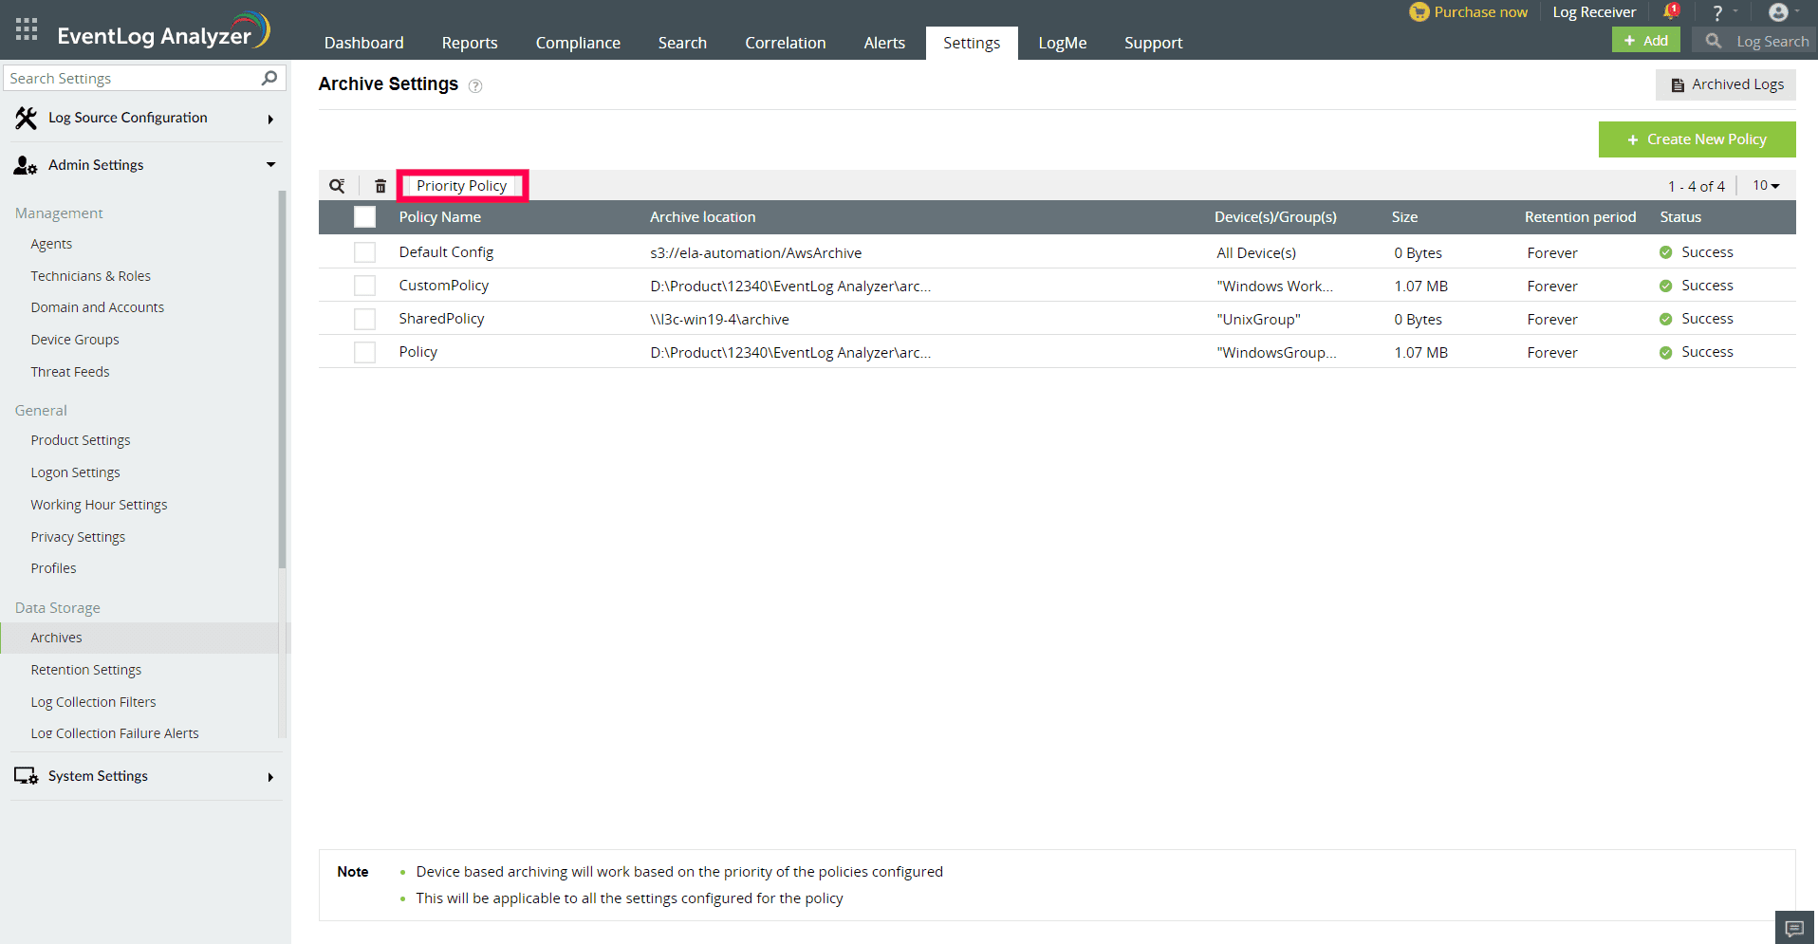This screenshot has height=944, width=1818.
Task: Select the CustomPolicy row checkbox
Action: [x=364, y=286]
